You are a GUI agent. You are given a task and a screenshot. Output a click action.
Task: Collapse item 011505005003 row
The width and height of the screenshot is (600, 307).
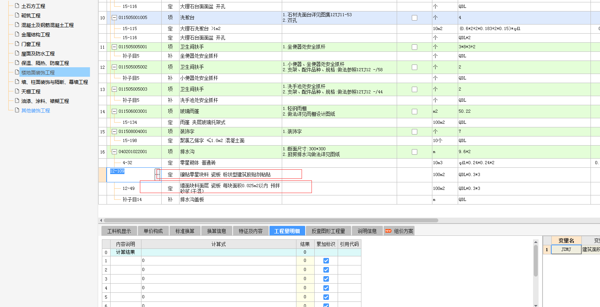(115, 89)
